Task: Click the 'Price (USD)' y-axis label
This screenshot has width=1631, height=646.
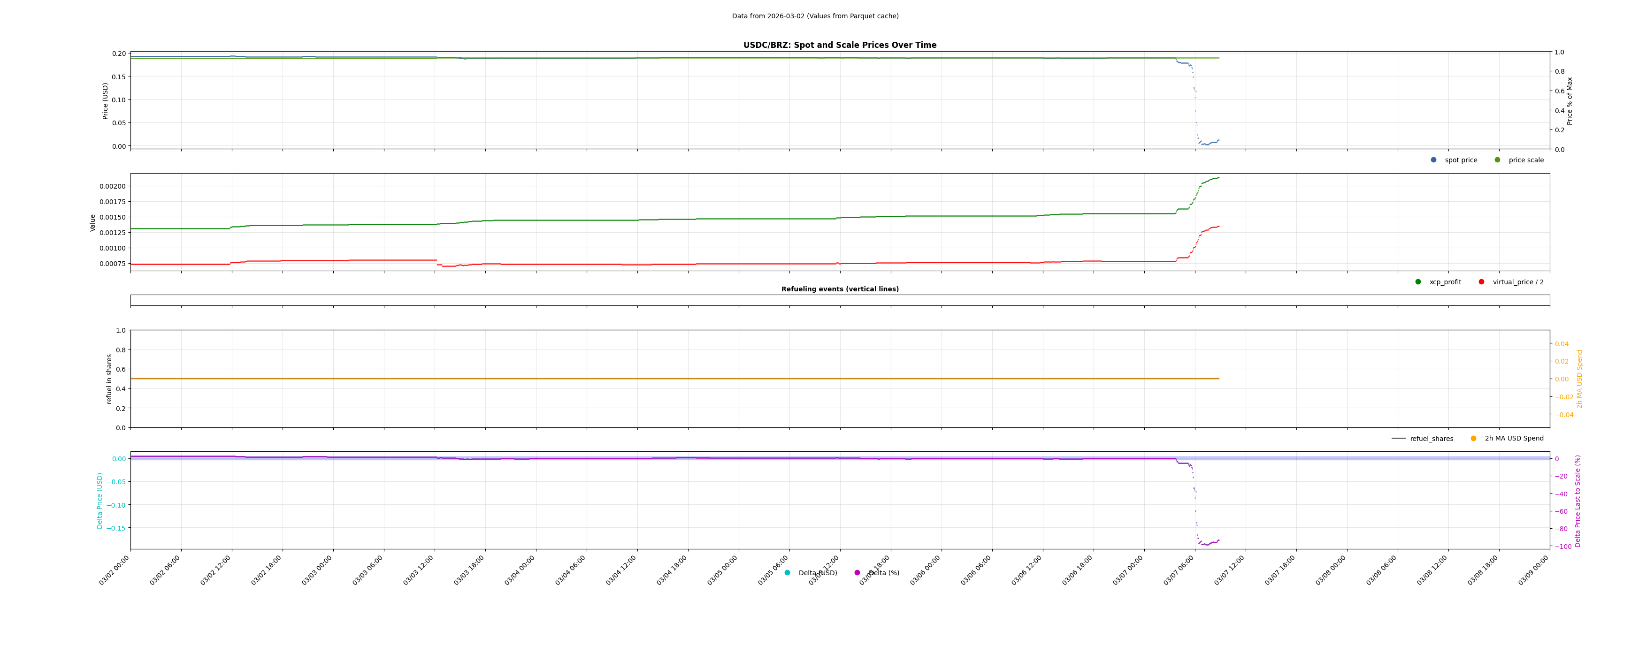Action: pyautogui.click(x=106, y=100)
